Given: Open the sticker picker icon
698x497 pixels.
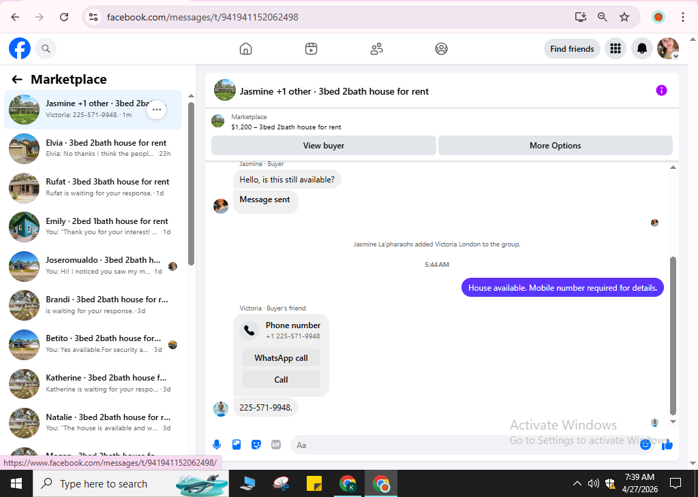Looking at the screenshot, I should pyautogui.click(x=256, y=445).
